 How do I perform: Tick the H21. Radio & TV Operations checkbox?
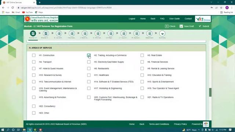[x=142, y=97]
